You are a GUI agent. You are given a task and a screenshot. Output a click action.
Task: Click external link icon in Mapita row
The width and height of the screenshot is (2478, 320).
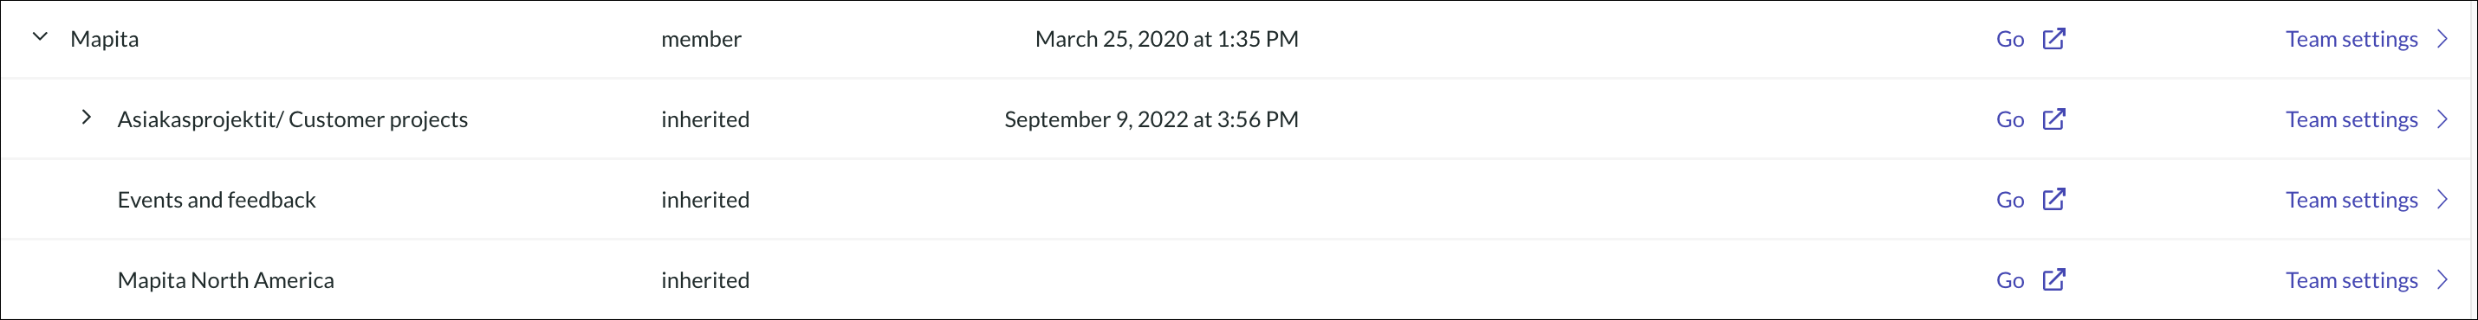point(2053,38)
